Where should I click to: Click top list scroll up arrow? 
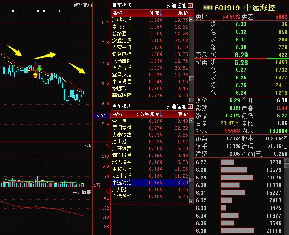click(x=191, y=19)
